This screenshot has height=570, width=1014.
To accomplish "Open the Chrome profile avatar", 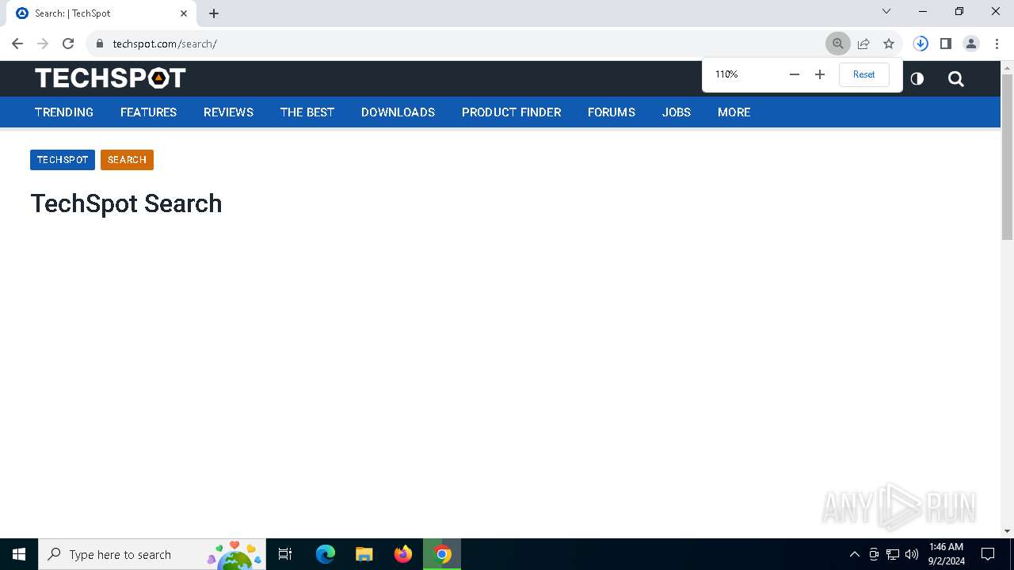I will pyautogui.click(x=971, y=44).
